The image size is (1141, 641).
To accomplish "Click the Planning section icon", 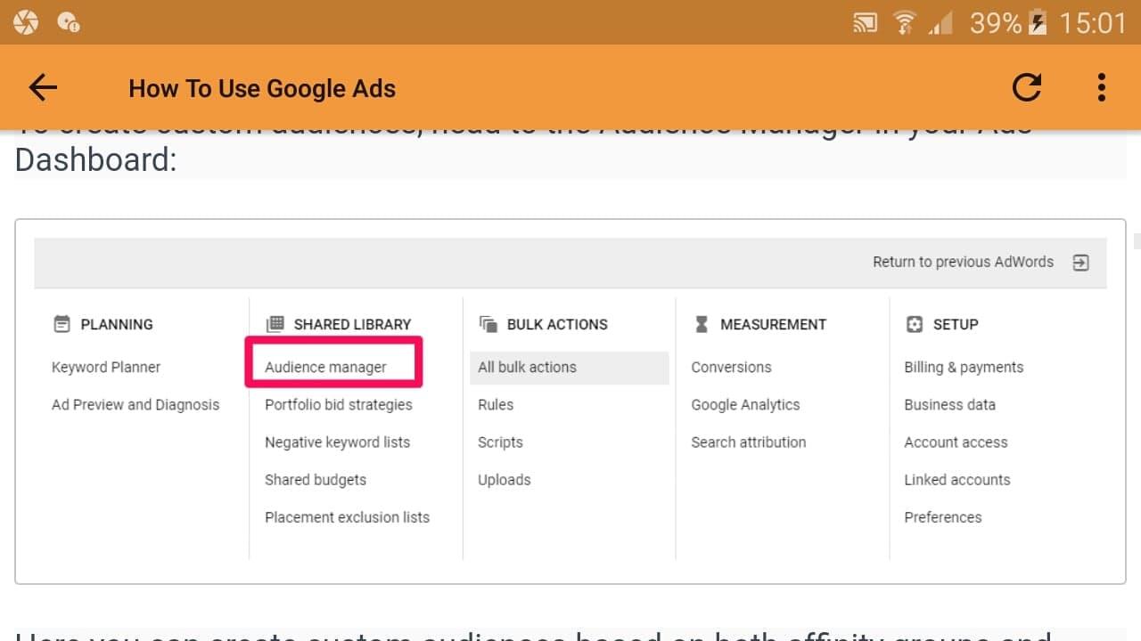I will (62, 324).
